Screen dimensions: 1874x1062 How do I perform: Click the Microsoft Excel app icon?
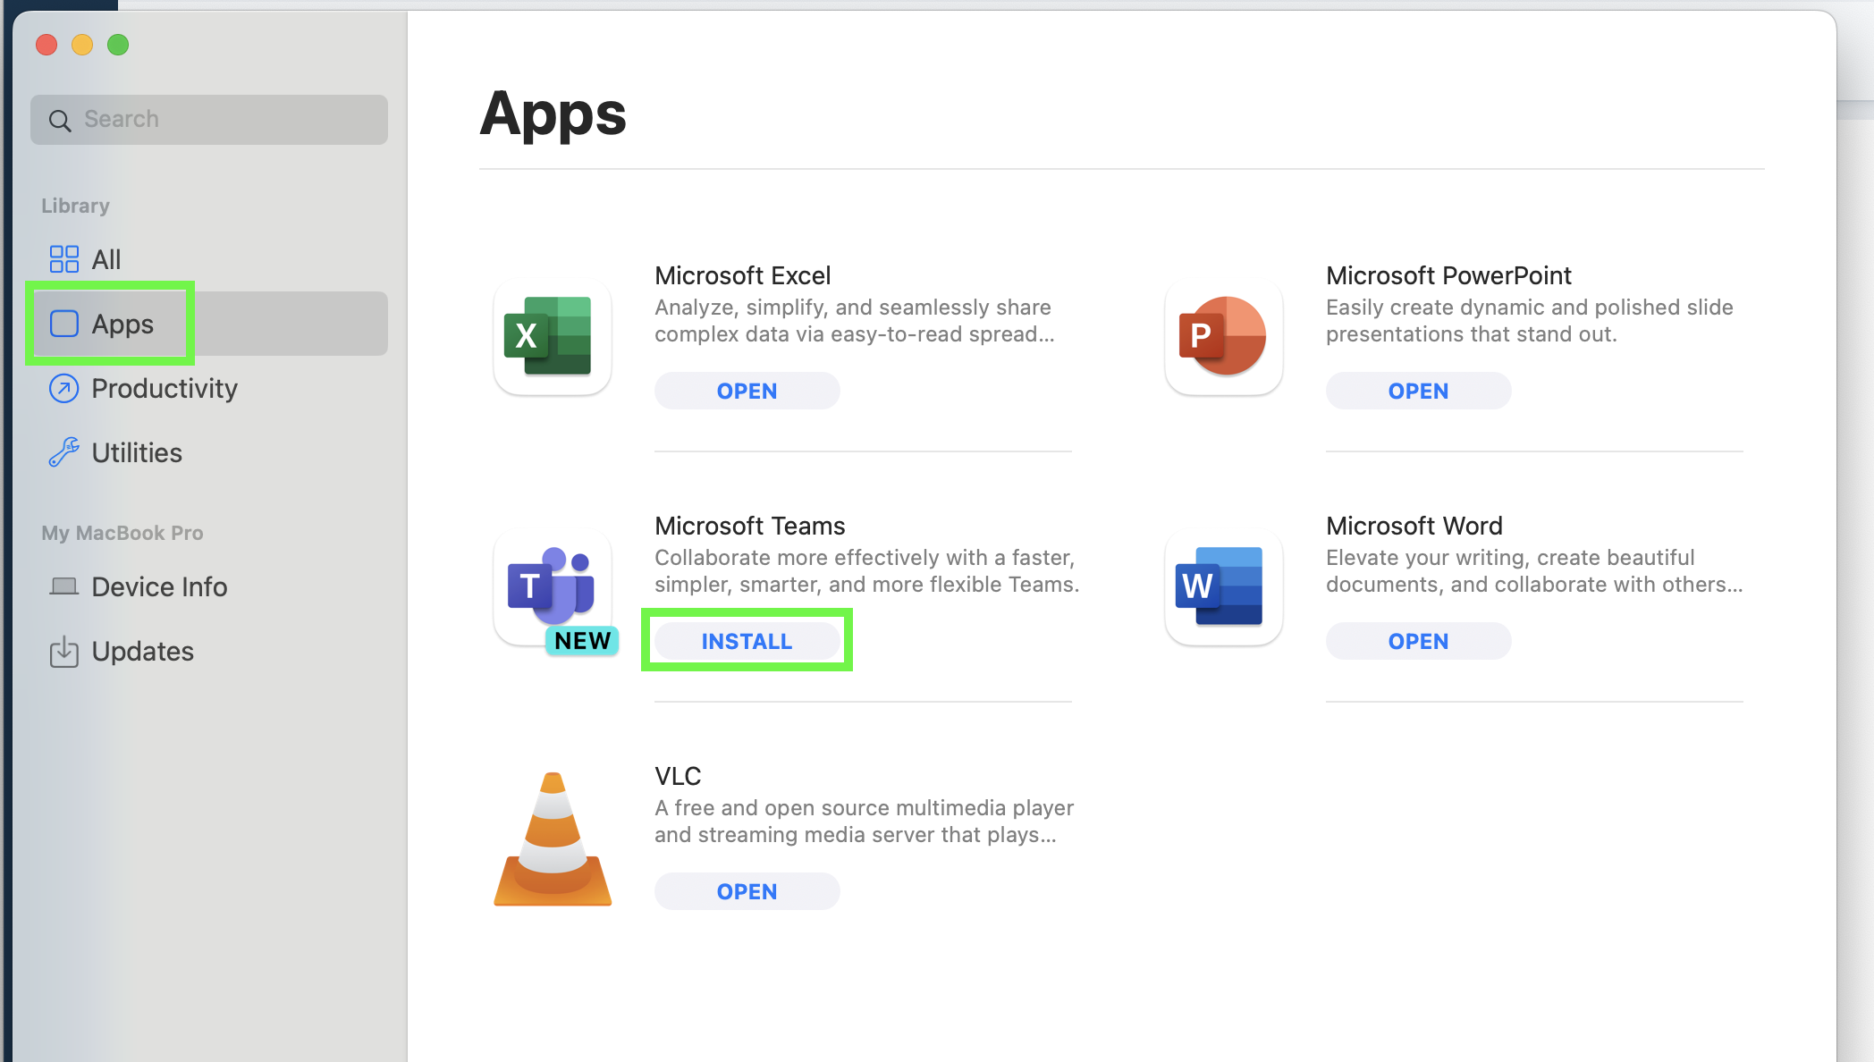pyautogui.click(x=552, y=336)
